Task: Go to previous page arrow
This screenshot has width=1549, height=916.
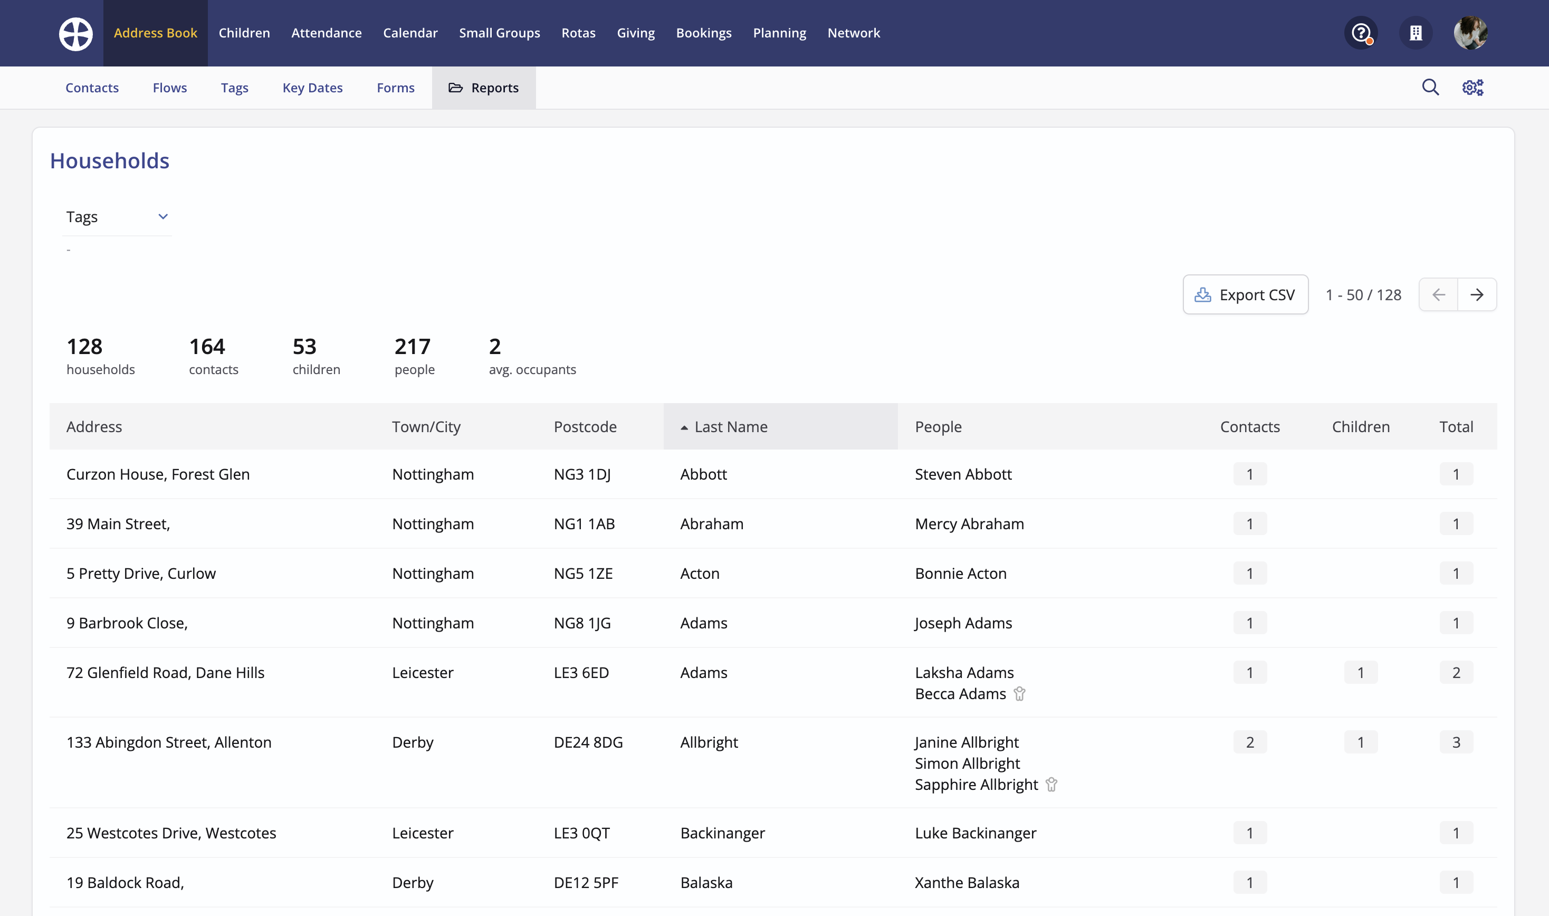Action: [1439, 294]
